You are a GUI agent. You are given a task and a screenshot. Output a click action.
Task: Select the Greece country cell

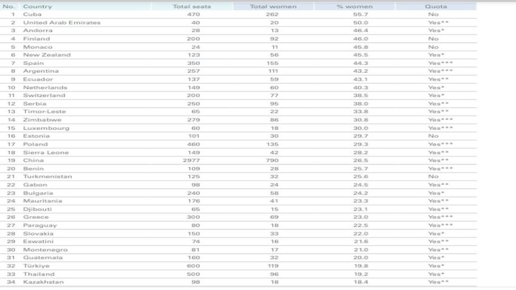[x=36, y=217]
